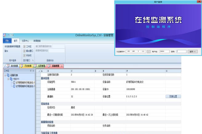Image resolution: width=202 pixels, height=134 pixels.
Task: Collapse the 设备列表 tree node
Action: (5, 75)
